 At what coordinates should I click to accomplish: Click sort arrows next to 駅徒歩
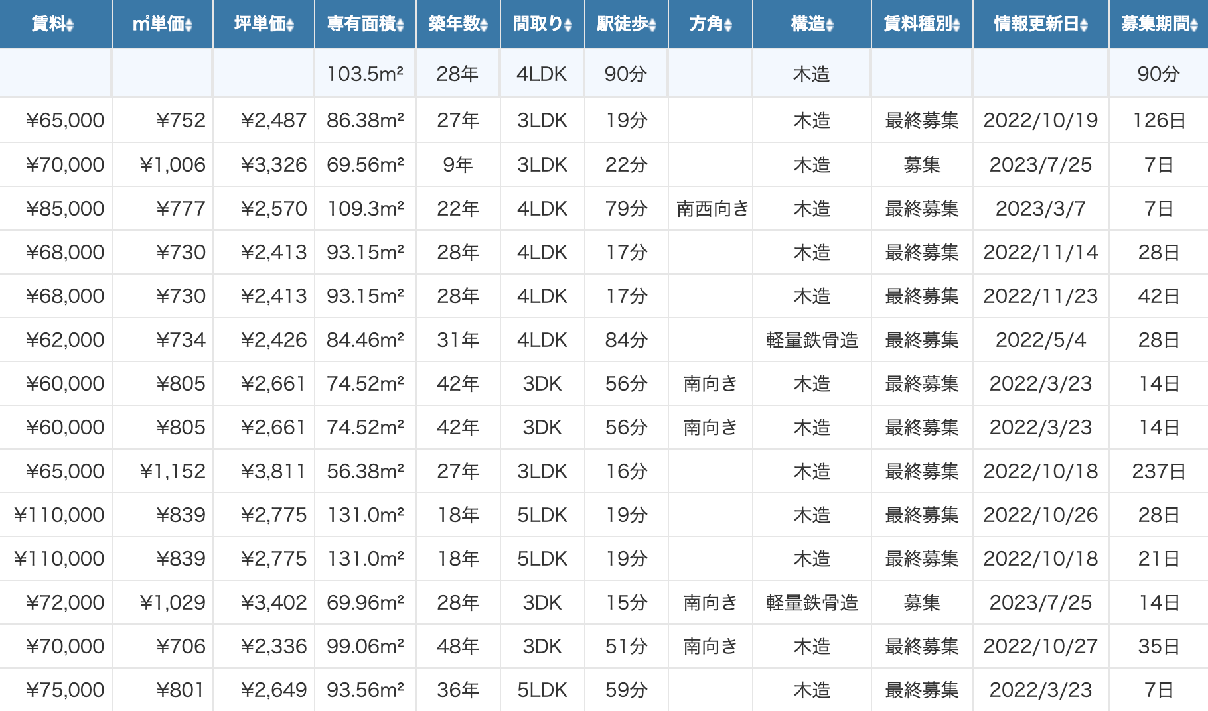[x=653, y=25]
